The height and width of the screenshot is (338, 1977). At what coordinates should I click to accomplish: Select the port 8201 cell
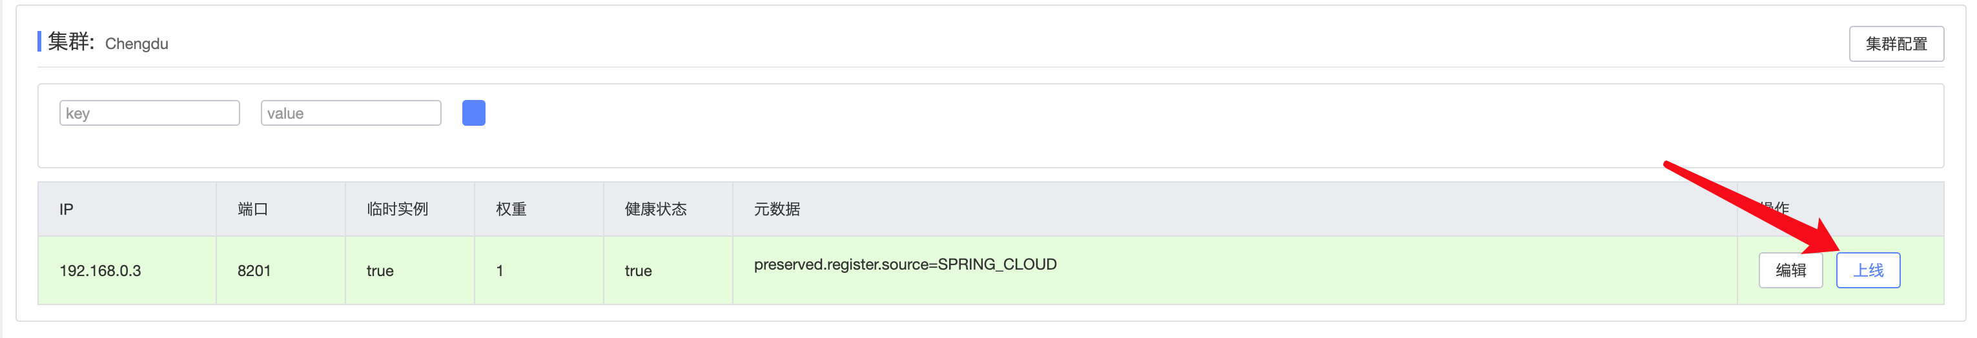[x=254, y=270]
